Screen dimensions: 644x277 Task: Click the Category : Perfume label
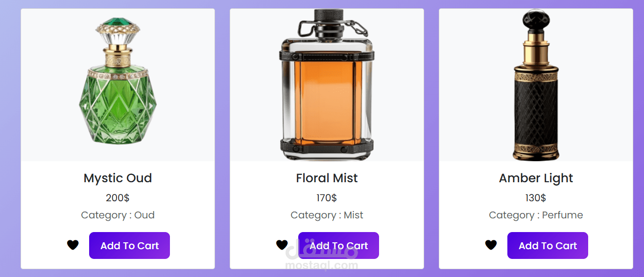coord(536,215)
